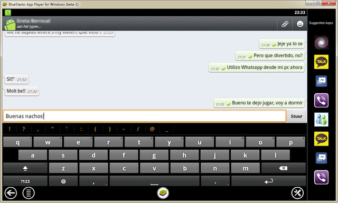Tap the paperclip attachment icon
The image size is (338, 203).
coord(285,24)
